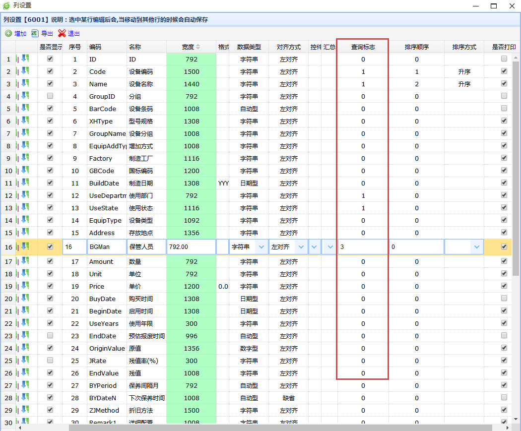Uncheck the 是否显示 checkbox for Code row
The height and width of the screenshot is (431, 521).
pyautogui.click(x=50, y=71)
